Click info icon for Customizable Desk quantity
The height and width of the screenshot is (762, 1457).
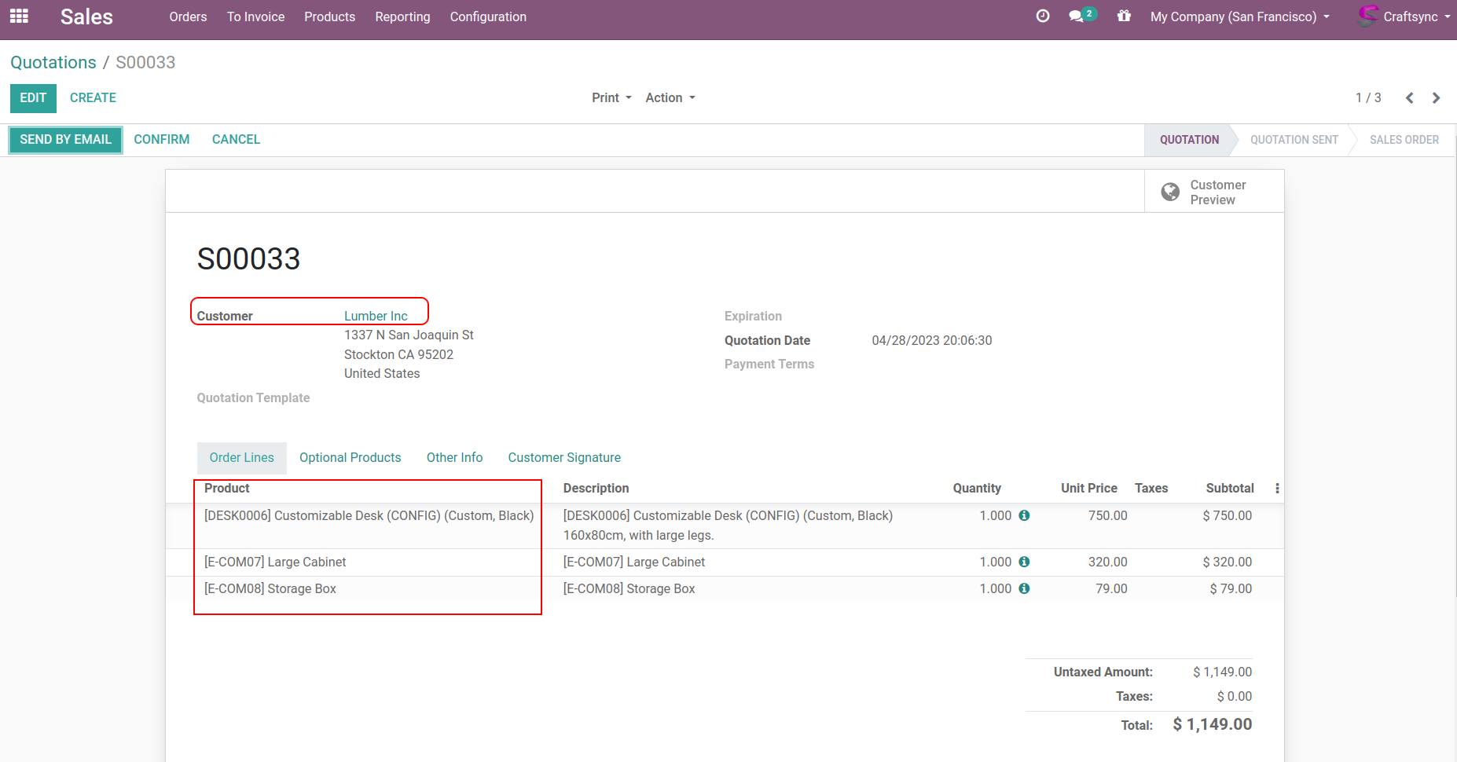(x=1024, y=516)
